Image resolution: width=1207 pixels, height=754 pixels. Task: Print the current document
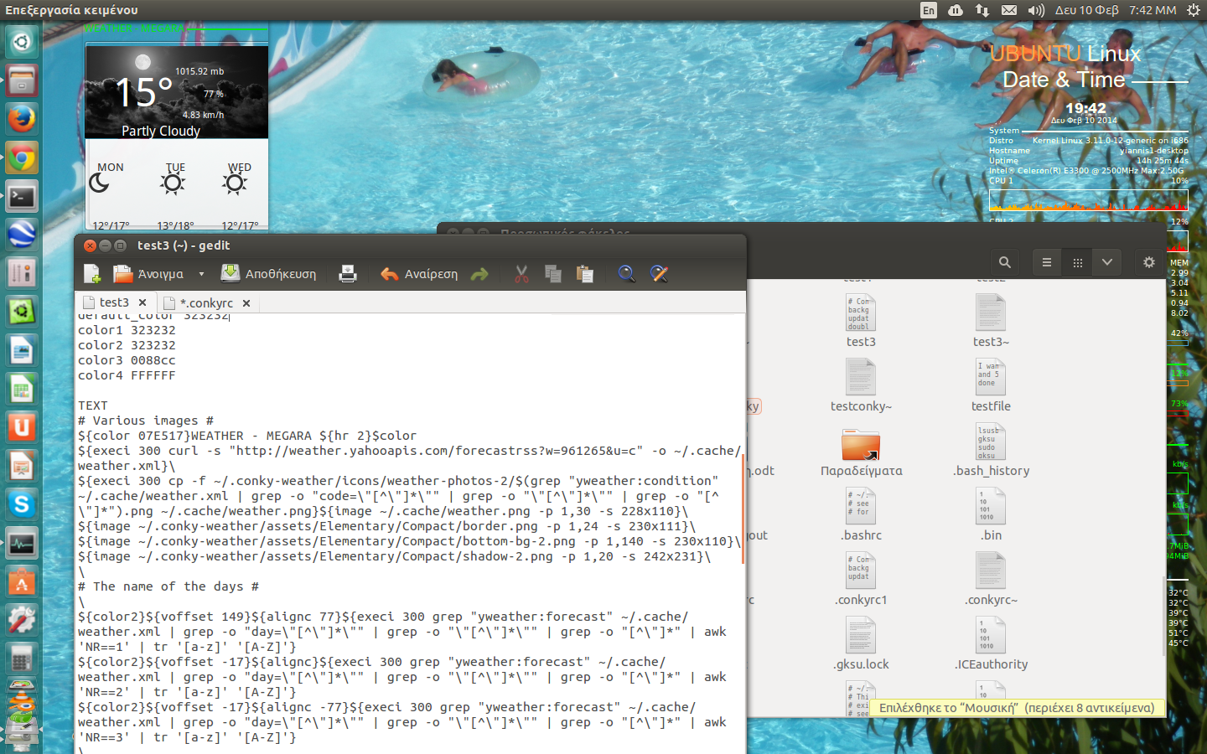pyautogui.click(x=348, y=274)
